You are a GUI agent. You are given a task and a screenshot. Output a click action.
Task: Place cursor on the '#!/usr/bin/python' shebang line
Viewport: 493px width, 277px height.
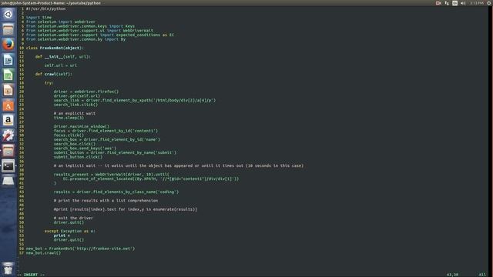coord(46,8)
